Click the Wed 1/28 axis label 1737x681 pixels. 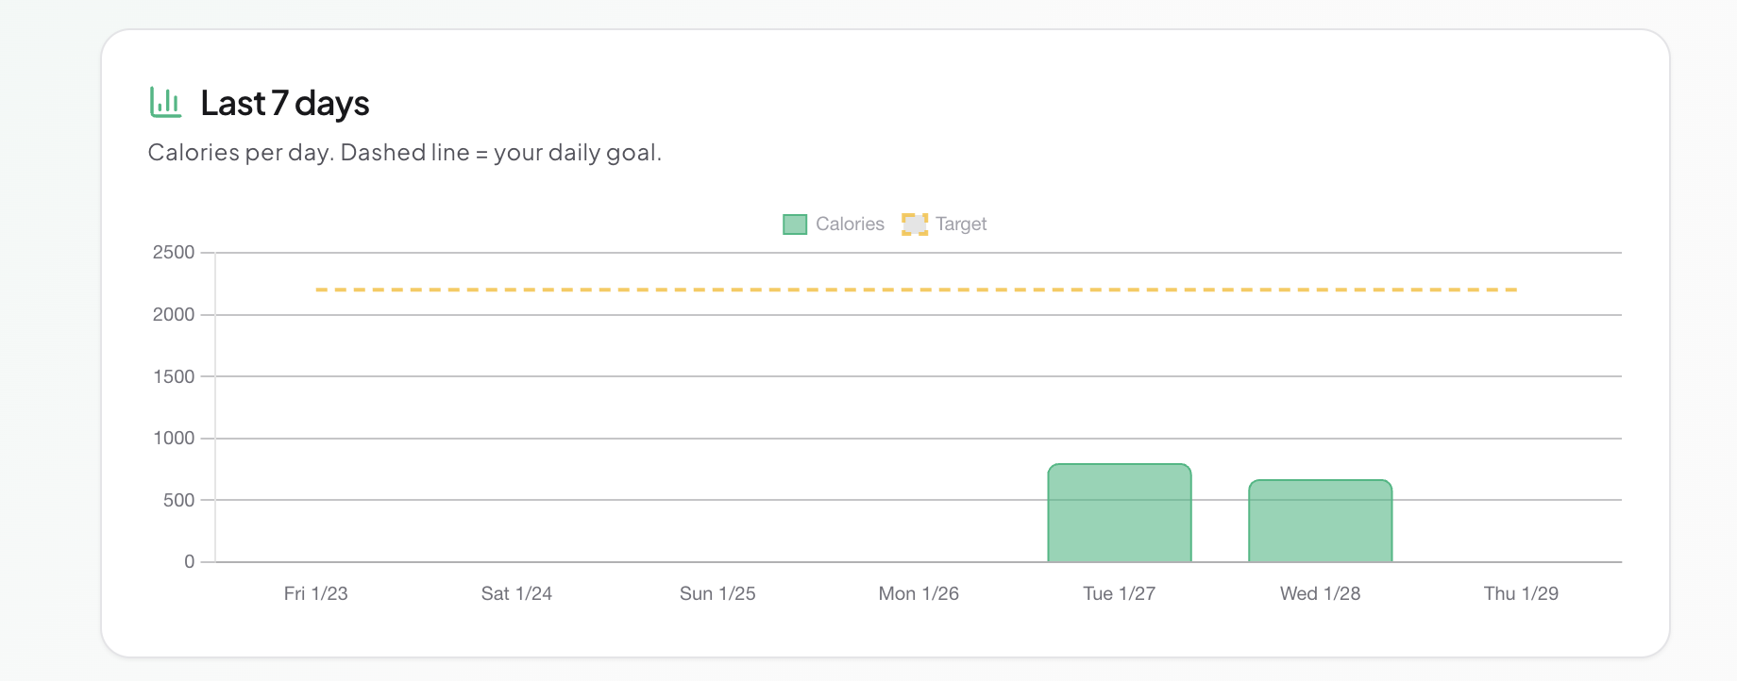[1320, 593]
